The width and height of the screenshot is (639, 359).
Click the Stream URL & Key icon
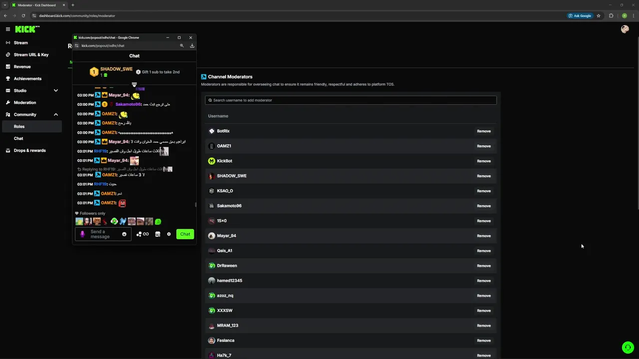(8, 55)
